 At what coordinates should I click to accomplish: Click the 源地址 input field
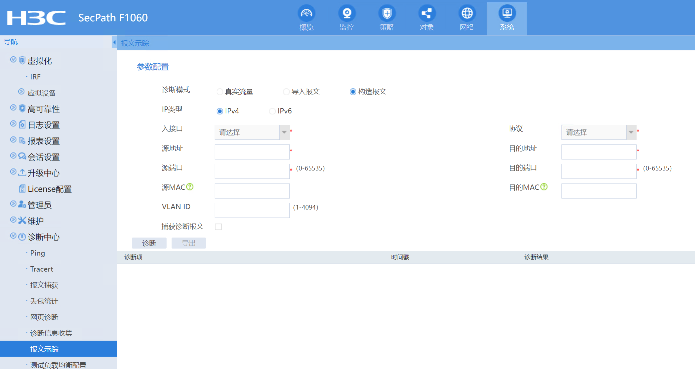[x=252, y=152]
